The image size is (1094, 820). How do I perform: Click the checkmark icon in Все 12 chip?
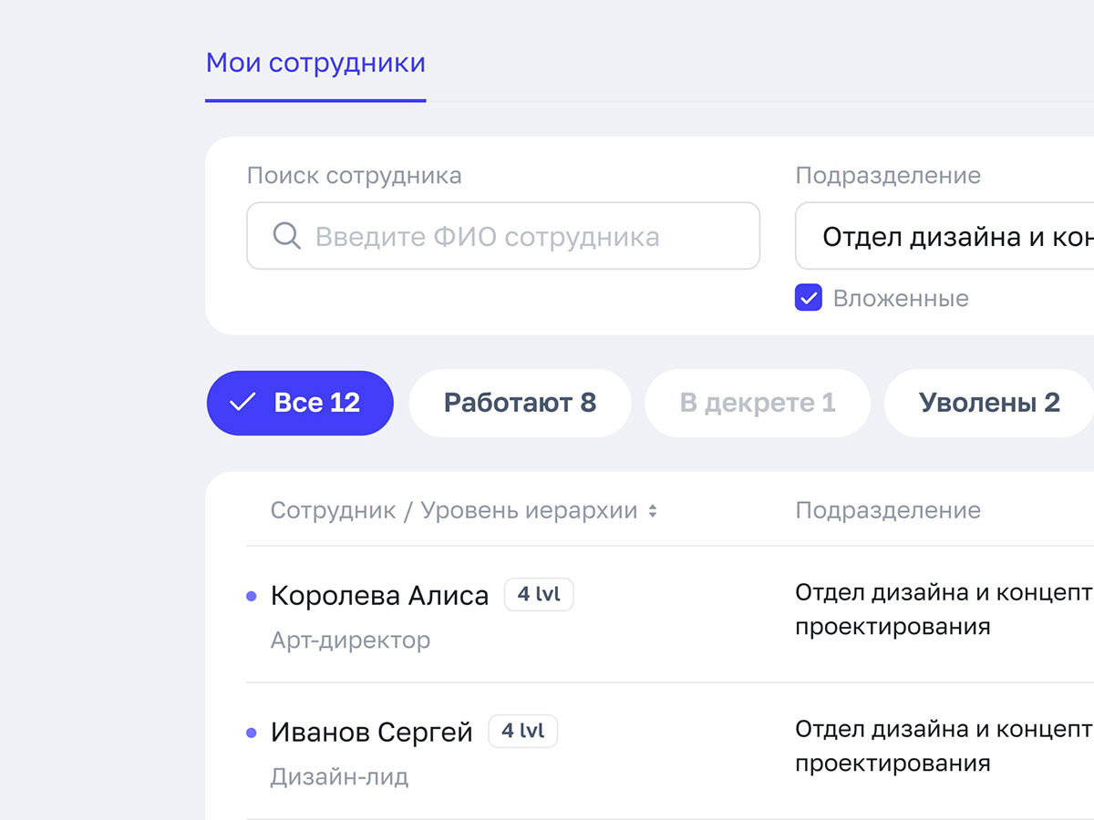(242, 403)
